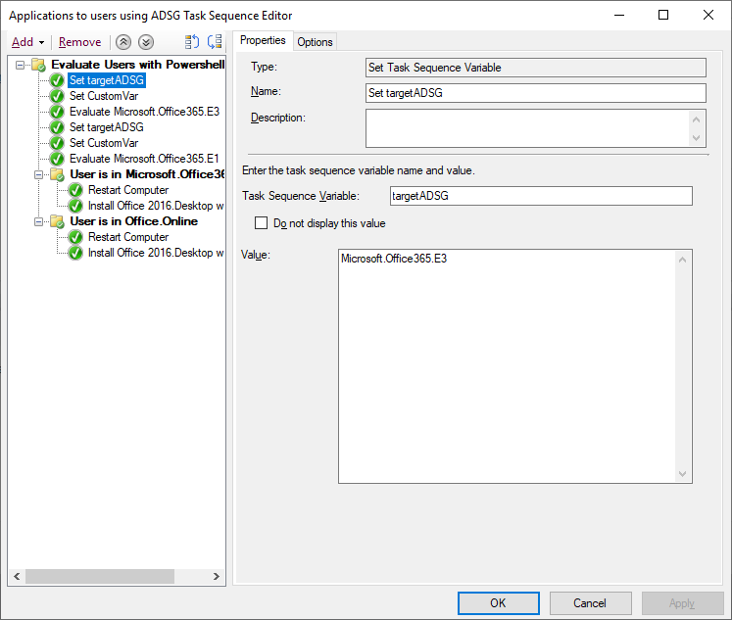Click Value box scroll up arrow
This screenshot has height=620, width=732.
pyautogui.click(x=682, y=260)
